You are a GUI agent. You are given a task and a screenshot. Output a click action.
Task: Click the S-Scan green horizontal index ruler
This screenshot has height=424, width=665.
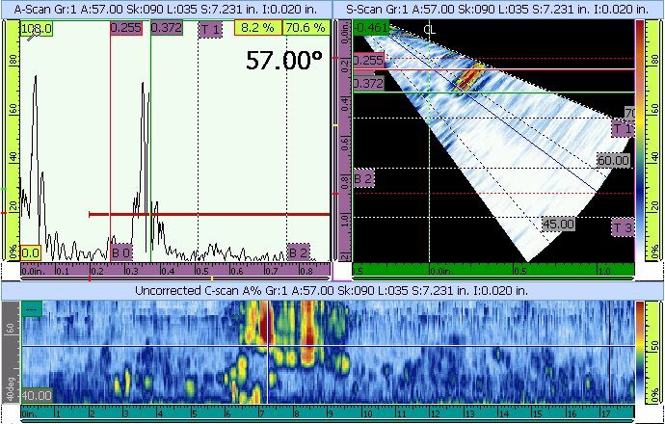(493, 270)
